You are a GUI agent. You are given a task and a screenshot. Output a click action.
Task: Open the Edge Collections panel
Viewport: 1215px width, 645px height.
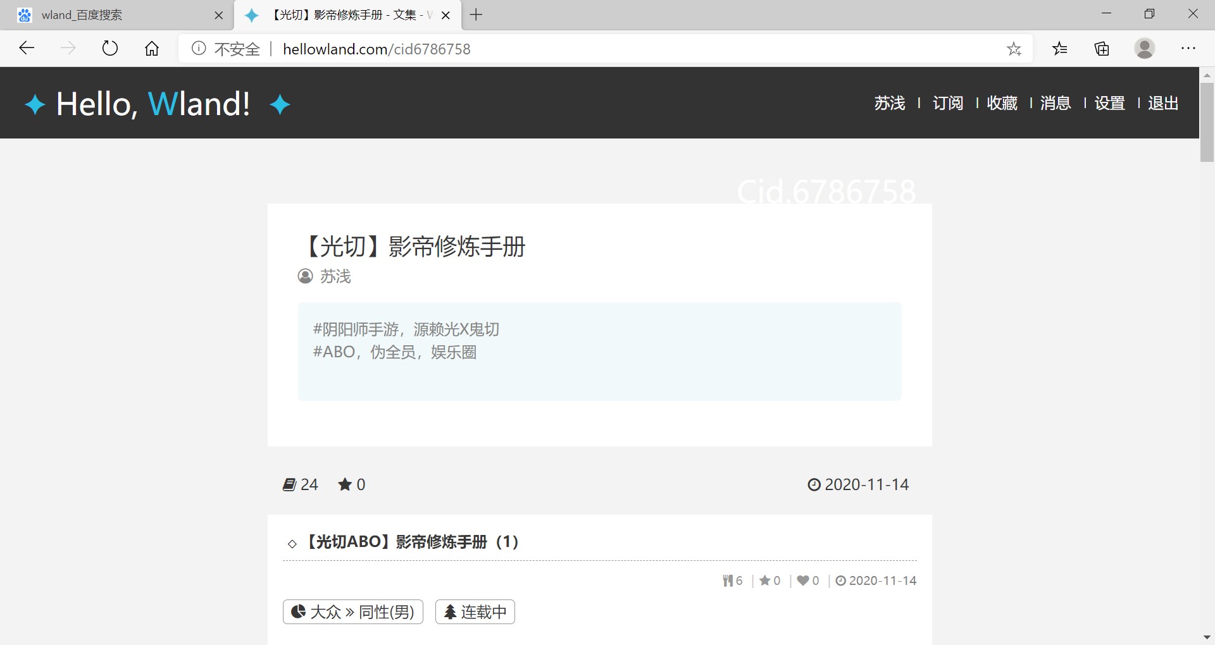1101,48
